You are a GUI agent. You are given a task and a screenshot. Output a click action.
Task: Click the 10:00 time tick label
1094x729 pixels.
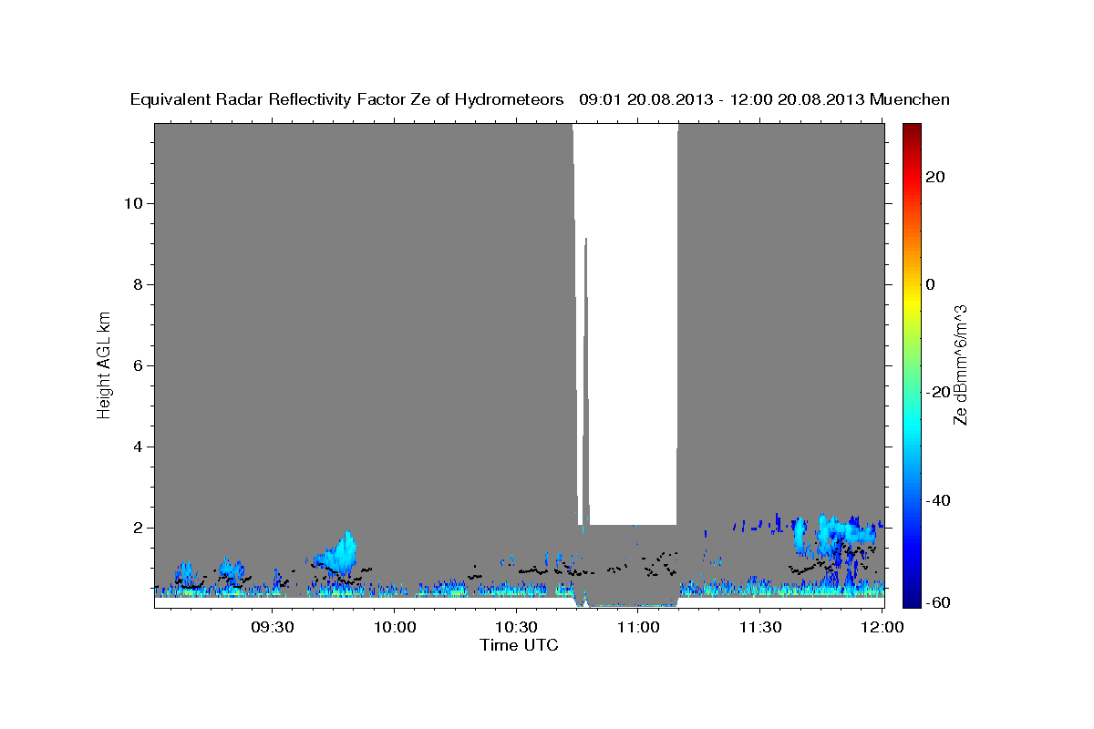point(395,628)
